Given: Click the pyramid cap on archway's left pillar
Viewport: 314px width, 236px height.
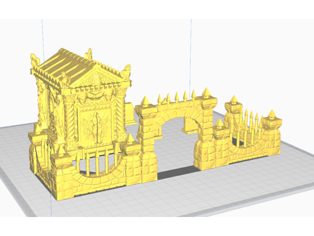Looking at the screenshot, I should (146, 100).
